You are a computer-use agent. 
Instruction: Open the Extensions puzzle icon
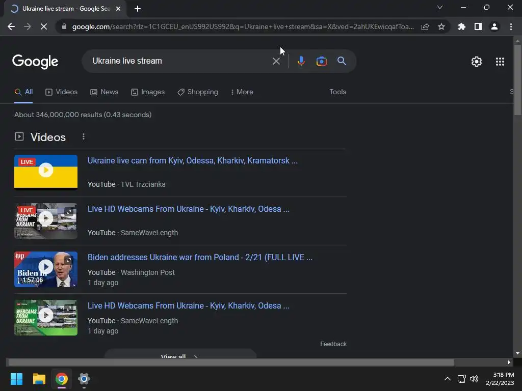[x=461, y=26]
